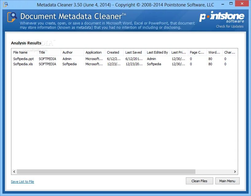Click Admin in Last Edited By column
251x196 pixels.
pos(151,59)
